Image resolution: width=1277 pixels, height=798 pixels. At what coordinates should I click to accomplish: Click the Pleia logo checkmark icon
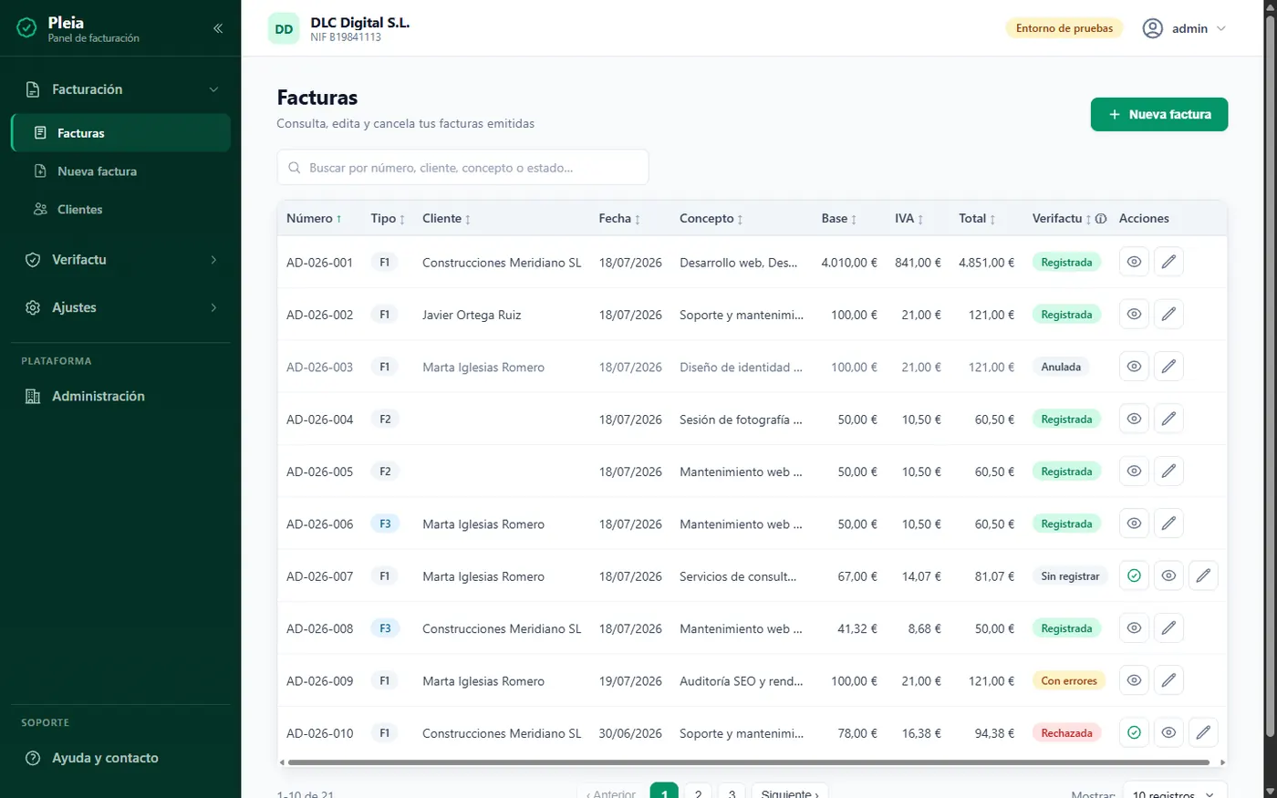(26, 28)
